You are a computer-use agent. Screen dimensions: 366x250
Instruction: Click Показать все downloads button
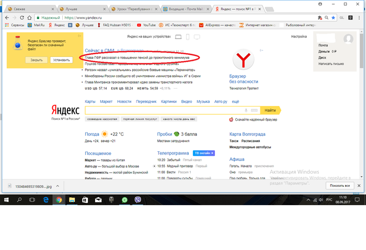(x=340, y=186)
